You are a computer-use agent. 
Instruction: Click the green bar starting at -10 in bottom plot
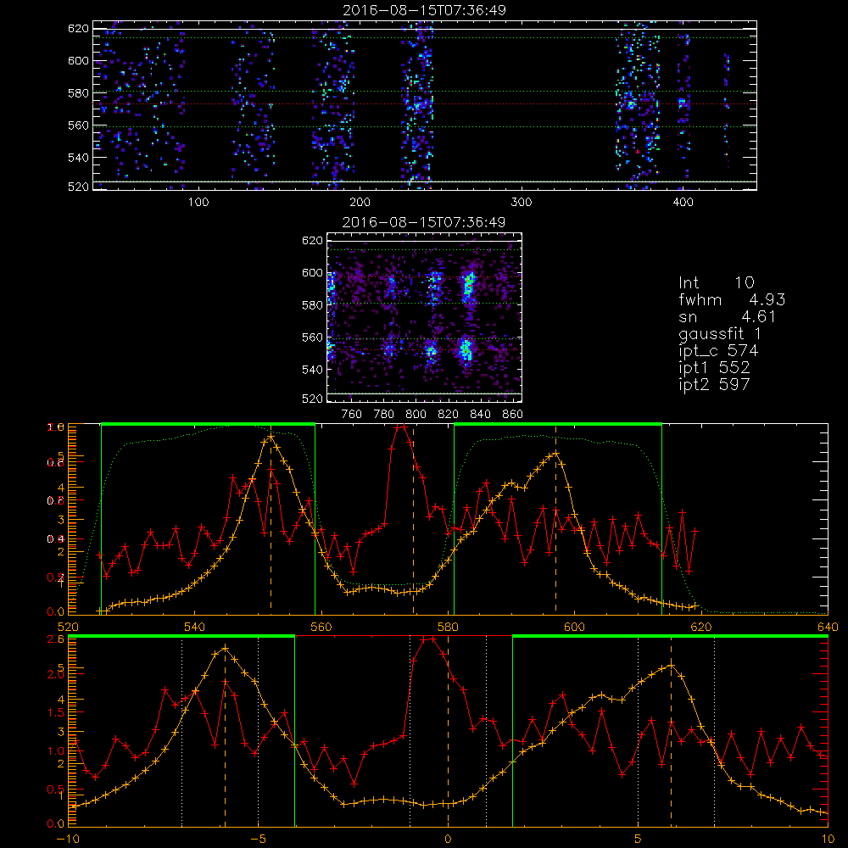coord(181,636)
